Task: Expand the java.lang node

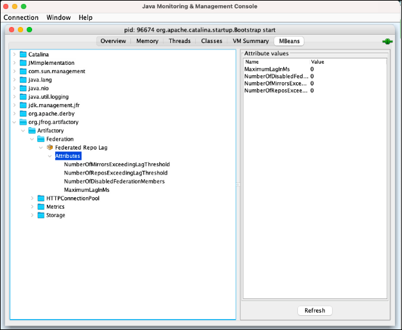Action: (x=14, y=80)
